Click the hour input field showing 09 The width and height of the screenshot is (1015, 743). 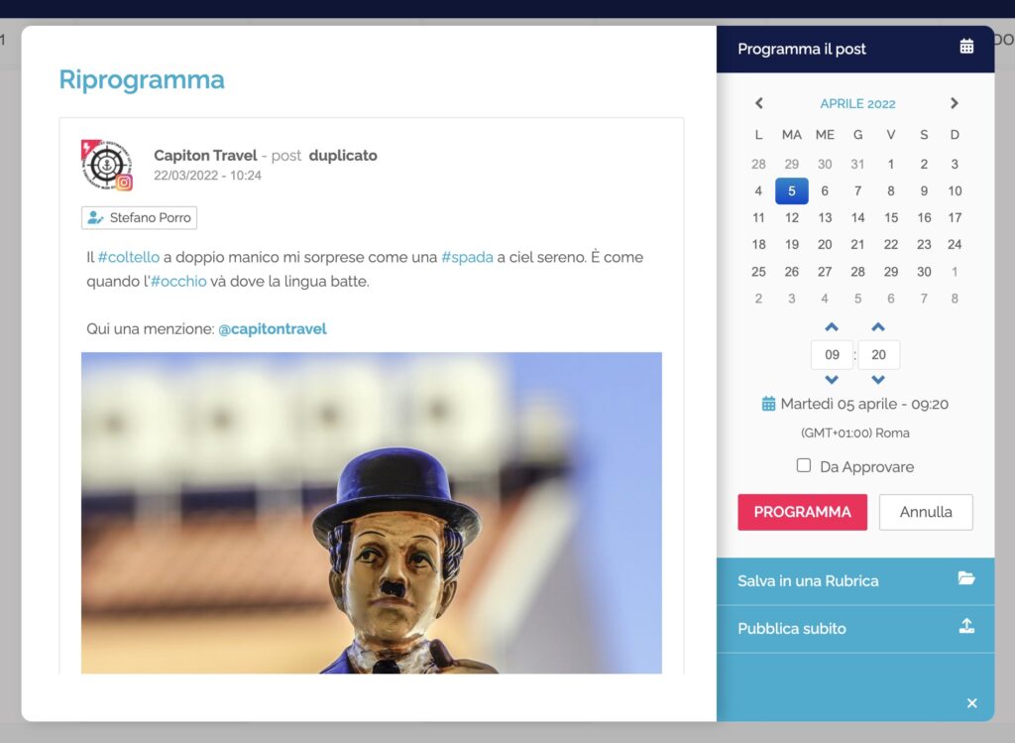click(x=832, y=354)
